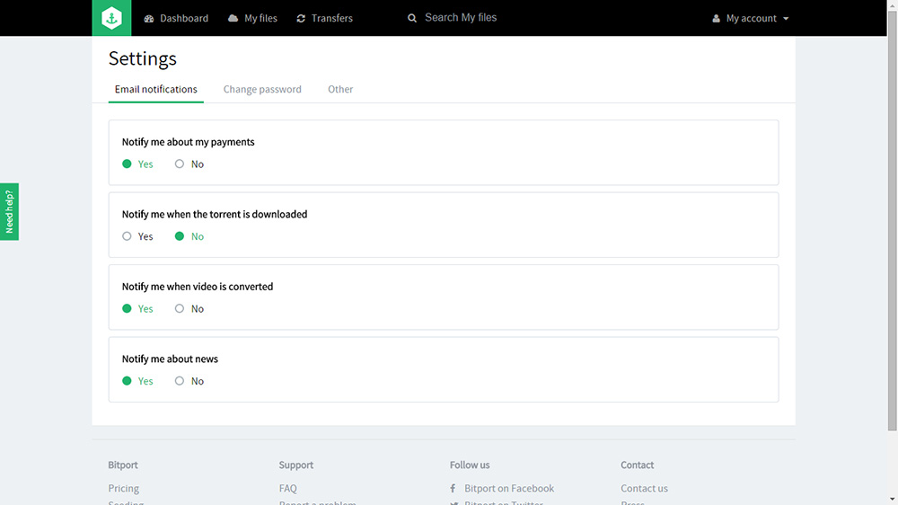Open the Need help? side tab
The height and width of the screenshot is (505, 898).
(9, 211)
